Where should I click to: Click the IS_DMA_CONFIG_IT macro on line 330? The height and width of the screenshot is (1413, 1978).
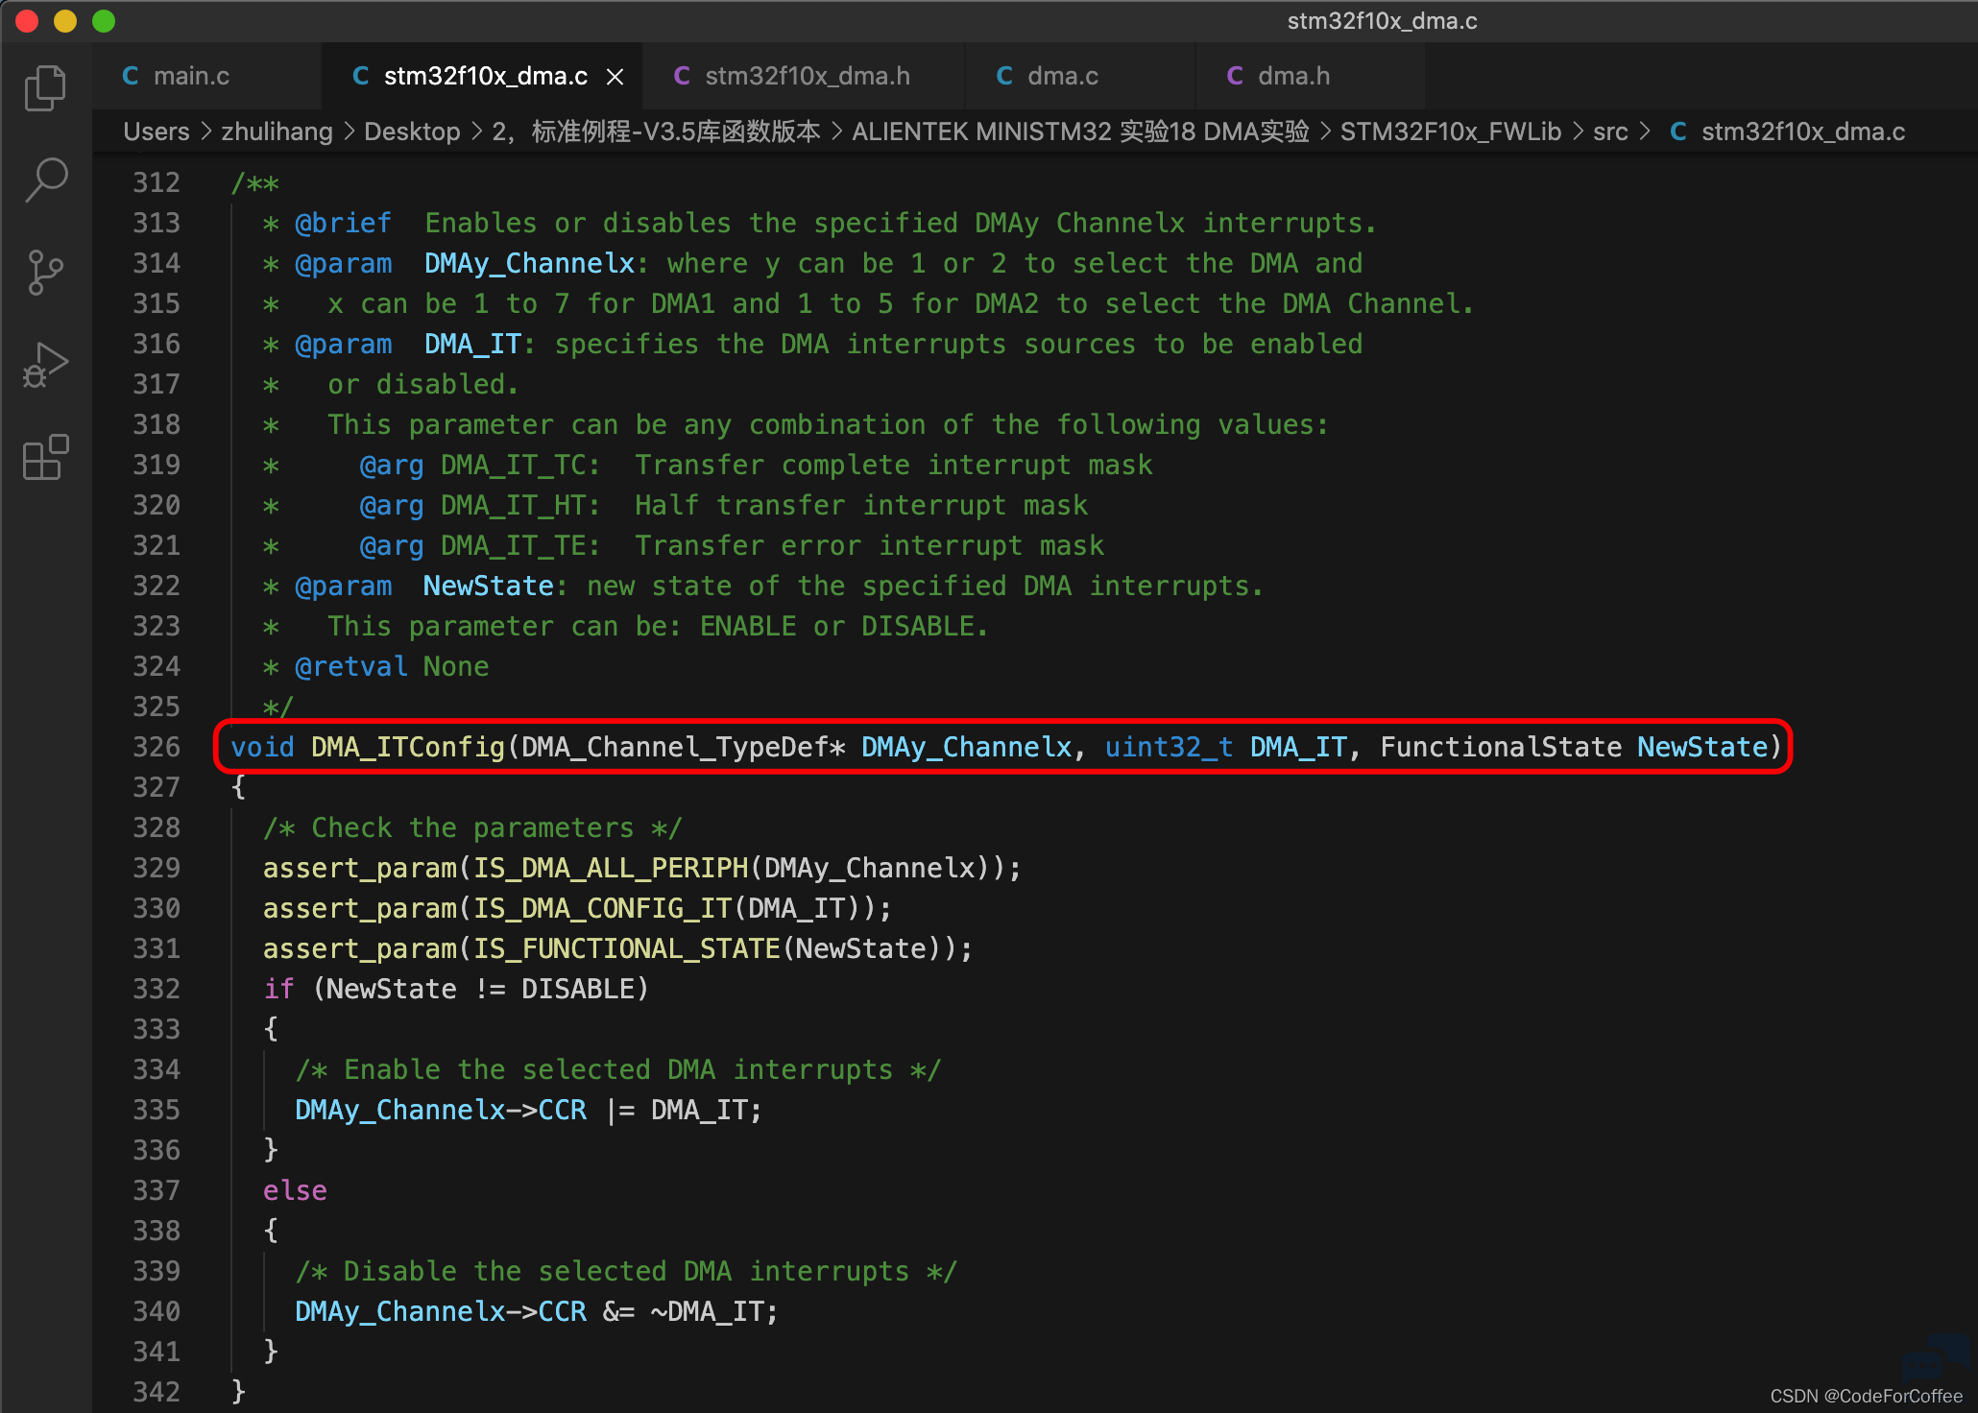[x=602, y=908]
